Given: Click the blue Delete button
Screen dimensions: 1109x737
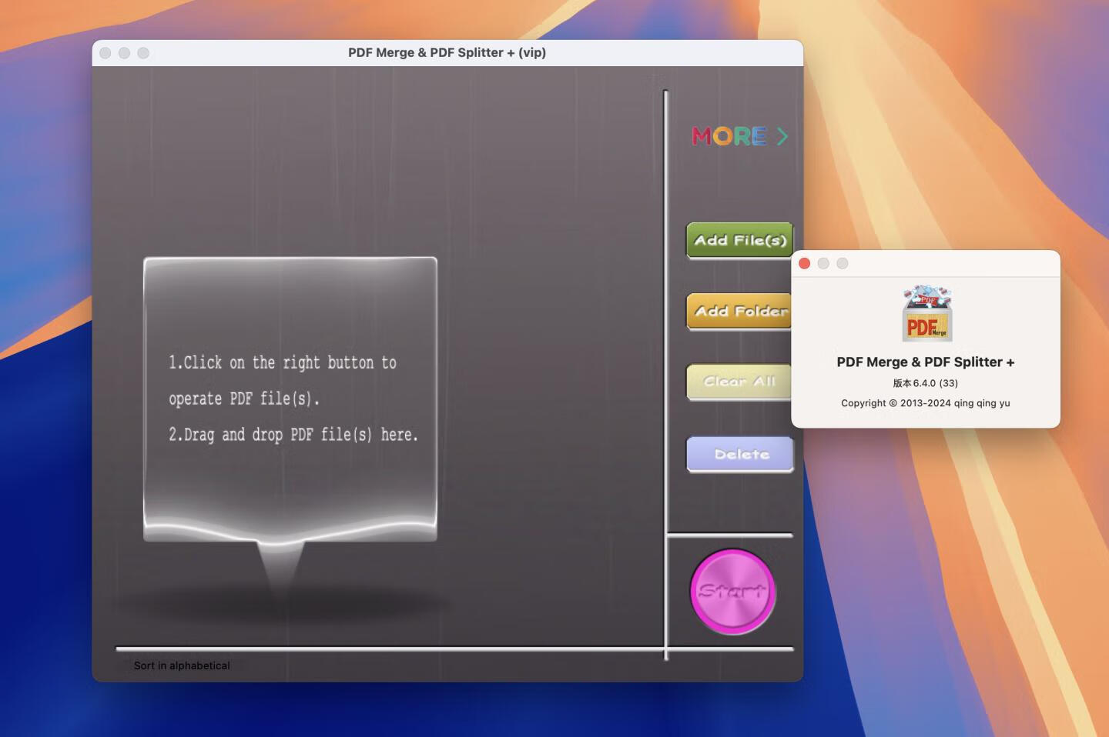Looking at the screenshot, I should point(740,455).
